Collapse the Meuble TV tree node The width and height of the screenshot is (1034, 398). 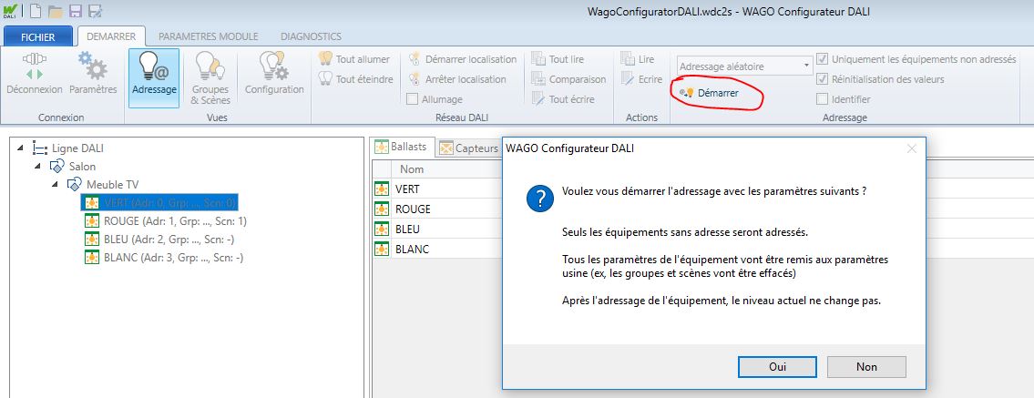click(56, 185)
